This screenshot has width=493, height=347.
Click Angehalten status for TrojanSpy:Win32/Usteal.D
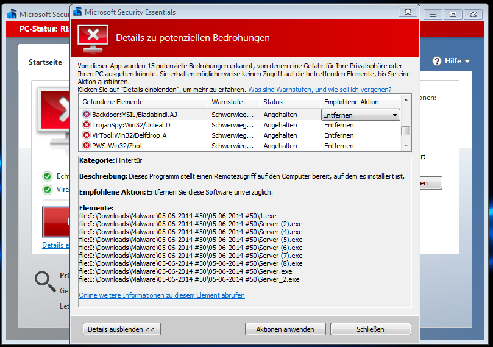point(280,125)
